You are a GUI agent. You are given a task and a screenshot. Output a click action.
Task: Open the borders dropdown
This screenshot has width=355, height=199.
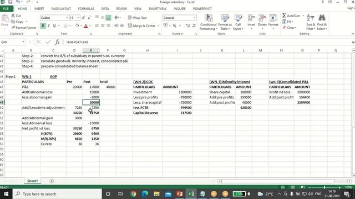70,26
